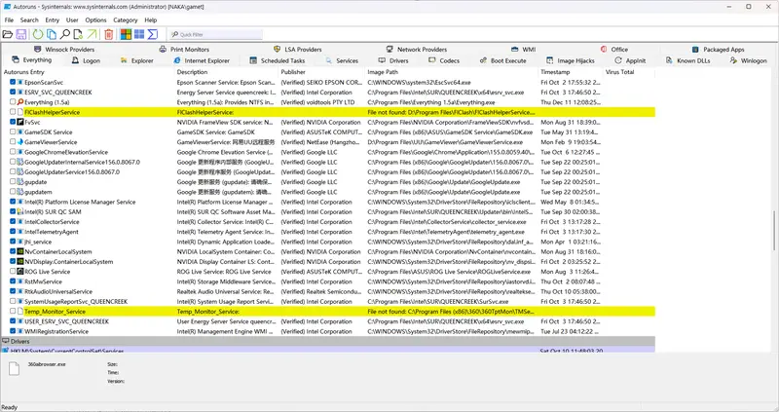Click the Intel(R) SUR QC SAM row icon
The height and width of the screenshot is (412, 779).
[x=20, y=211]
